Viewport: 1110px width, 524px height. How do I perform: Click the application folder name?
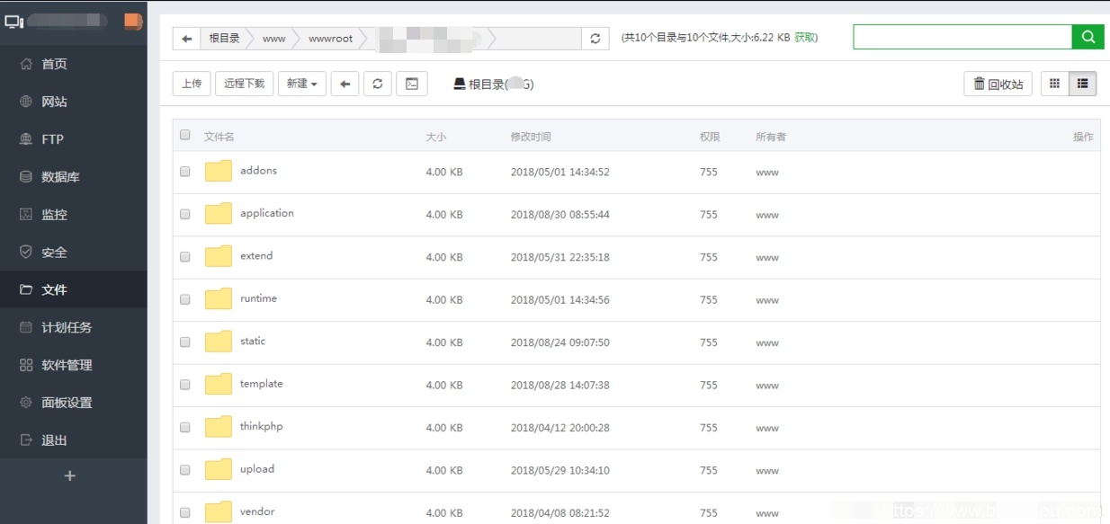tap(267, 213)
